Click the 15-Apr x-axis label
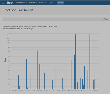110x94 pixels. pos(95,90)
